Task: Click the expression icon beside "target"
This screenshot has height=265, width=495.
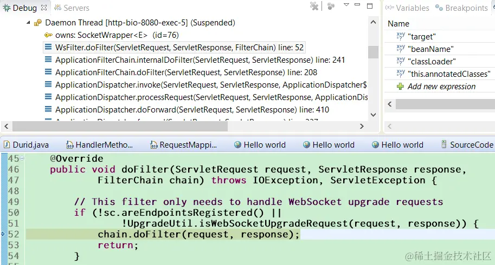Action: click(400, 36)
